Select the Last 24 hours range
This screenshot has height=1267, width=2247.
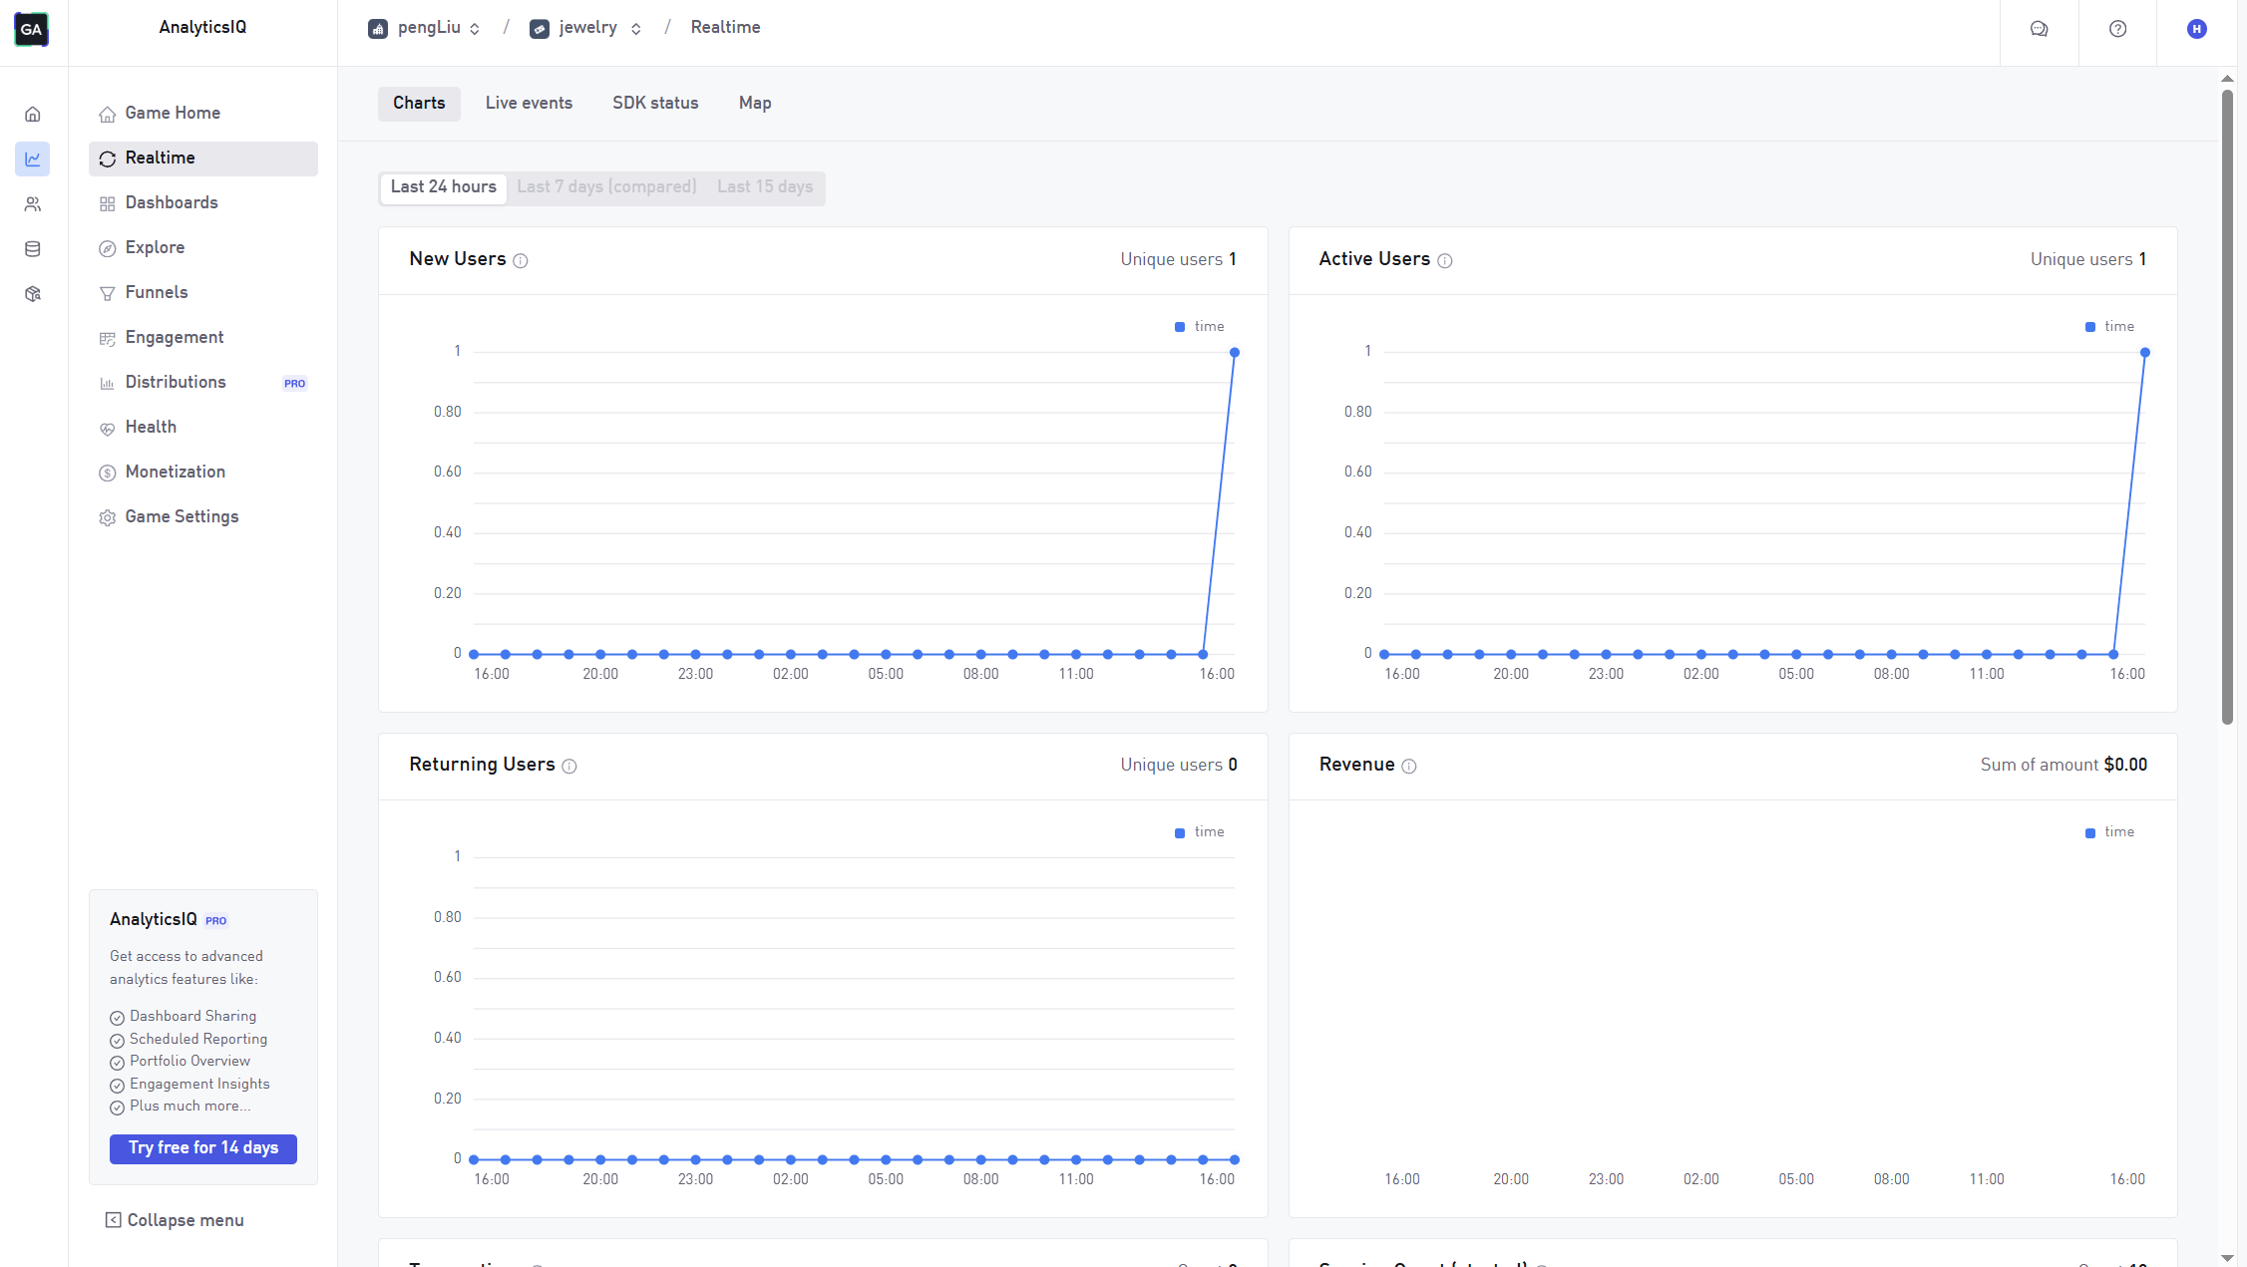[444, 187]
